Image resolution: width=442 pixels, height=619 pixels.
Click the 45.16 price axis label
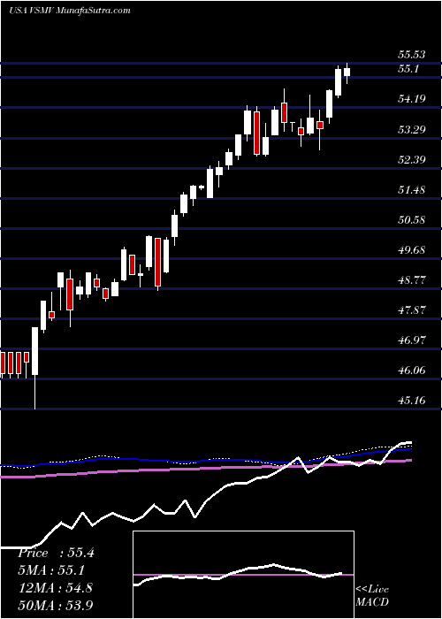[x=412, y=401]
